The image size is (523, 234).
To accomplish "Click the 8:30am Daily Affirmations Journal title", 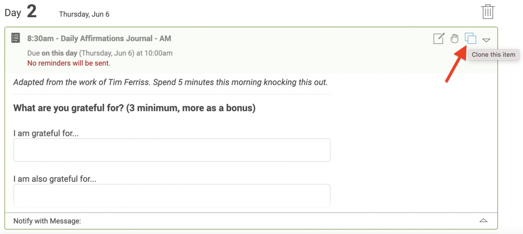I will pyautogui.click(x=99, y=38).
